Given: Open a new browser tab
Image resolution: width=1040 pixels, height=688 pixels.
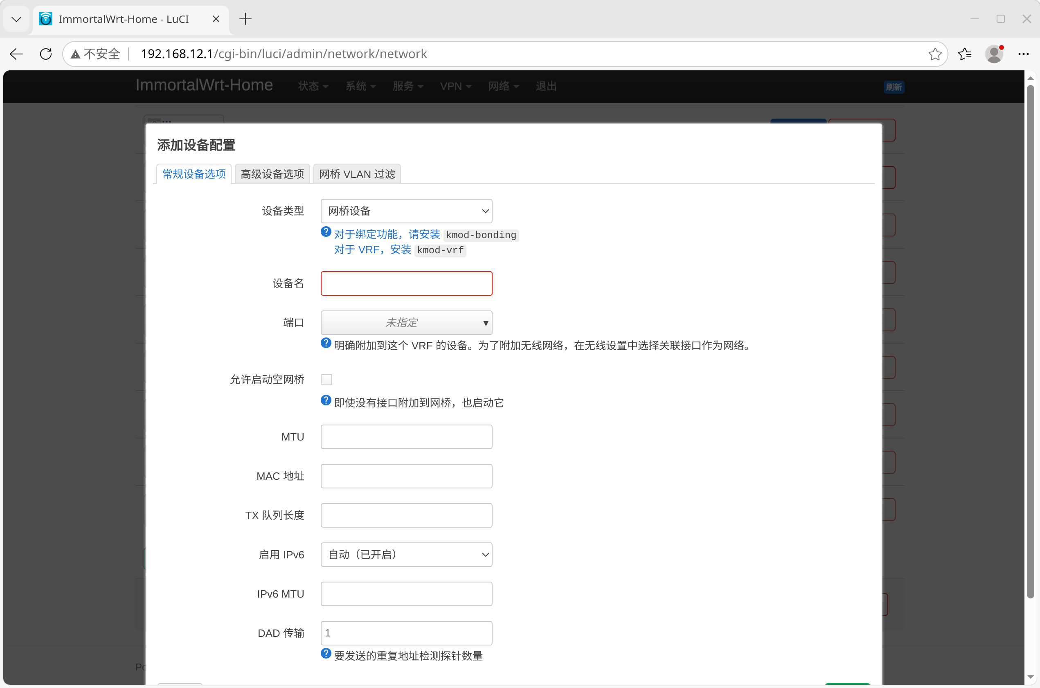Looking at the screenshot, I should (245, 19).
